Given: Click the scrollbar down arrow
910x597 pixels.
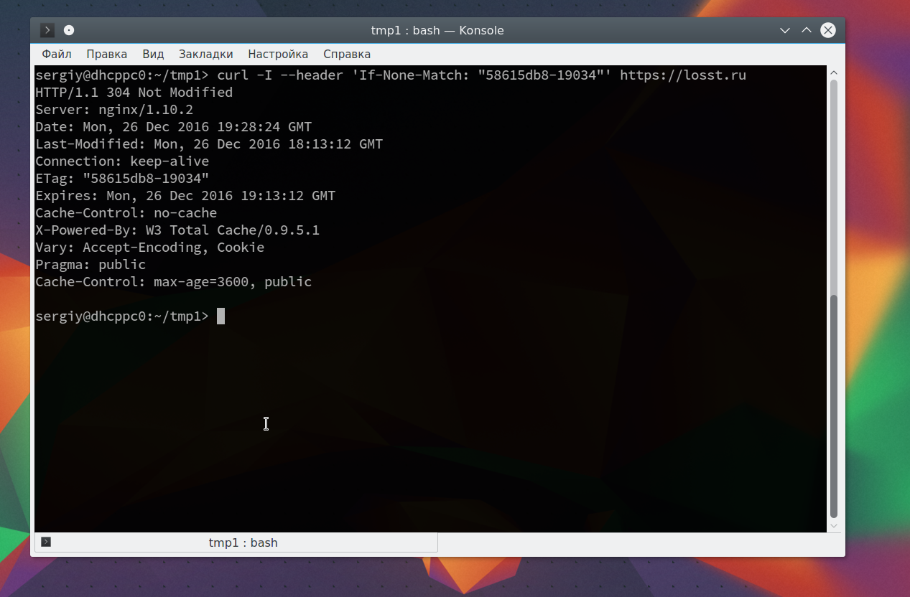Looking at the screenshot, I should coord(834,525).
